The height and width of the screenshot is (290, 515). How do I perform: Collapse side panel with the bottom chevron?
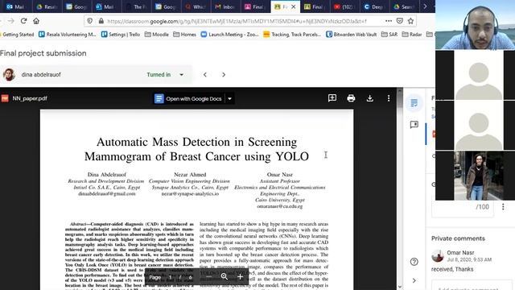tap(414, 280)
